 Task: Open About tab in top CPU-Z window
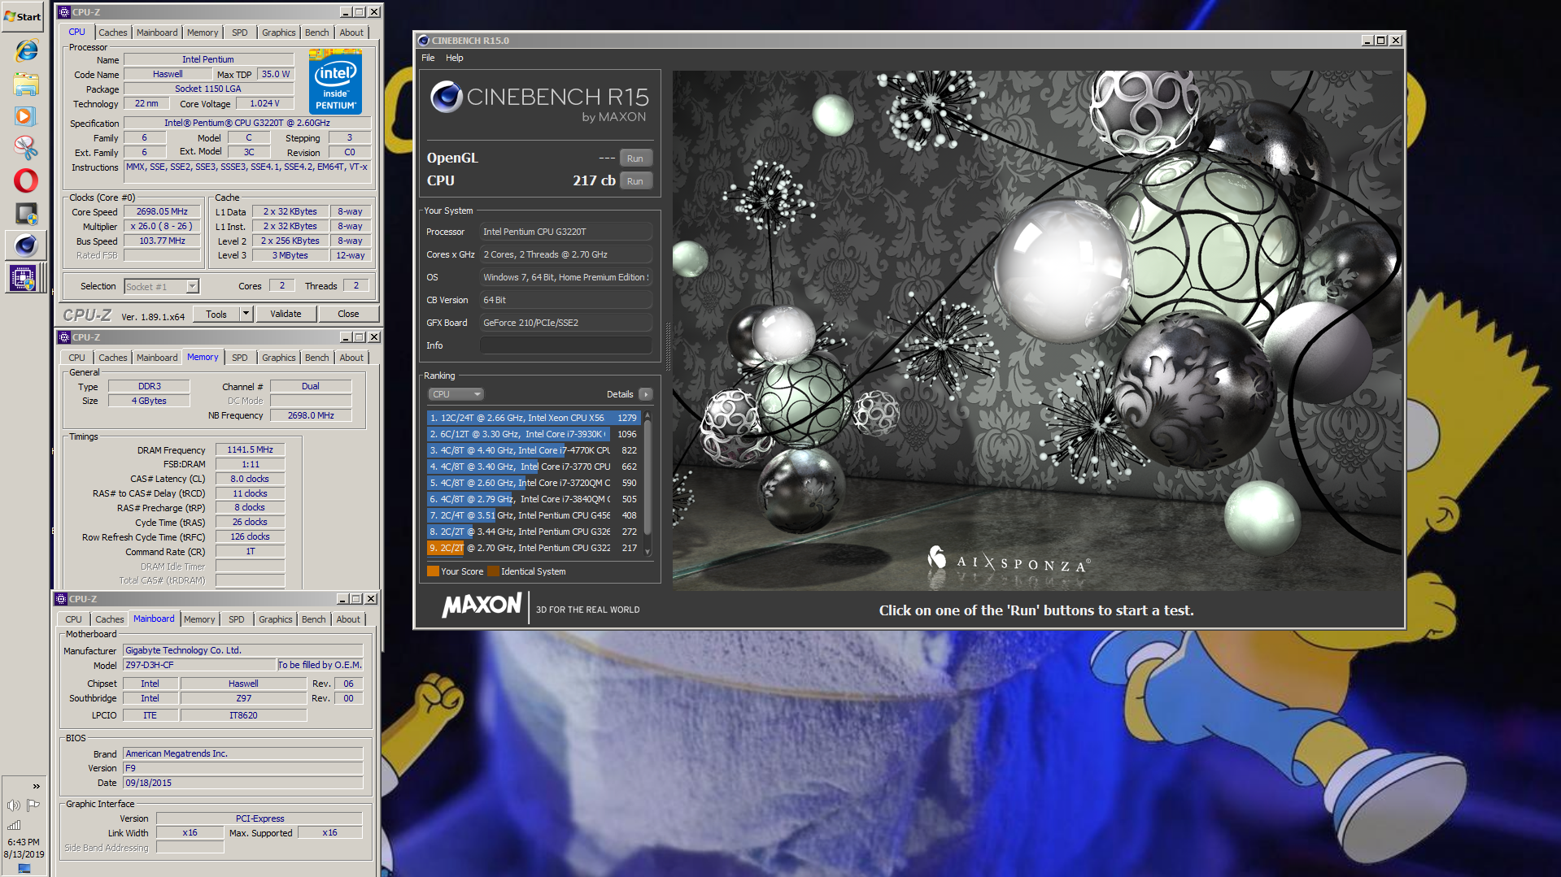(x=351, y=33)
